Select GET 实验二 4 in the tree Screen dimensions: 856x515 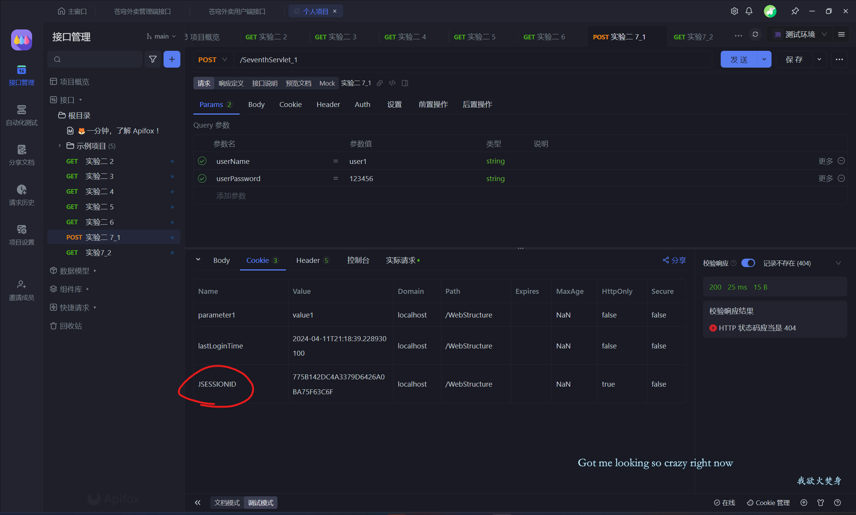[x=114, y=191]
